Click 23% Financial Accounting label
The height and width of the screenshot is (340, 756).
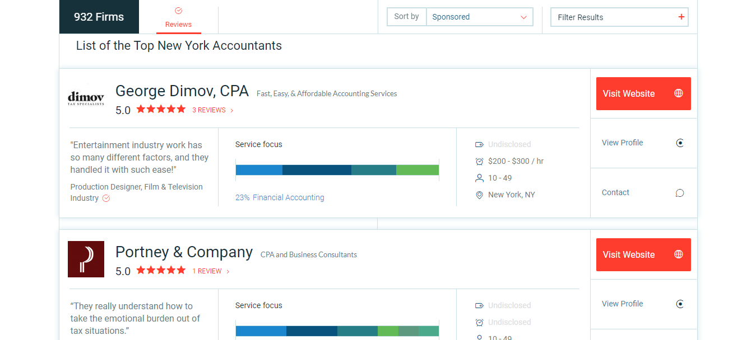[x=280, y=197]
